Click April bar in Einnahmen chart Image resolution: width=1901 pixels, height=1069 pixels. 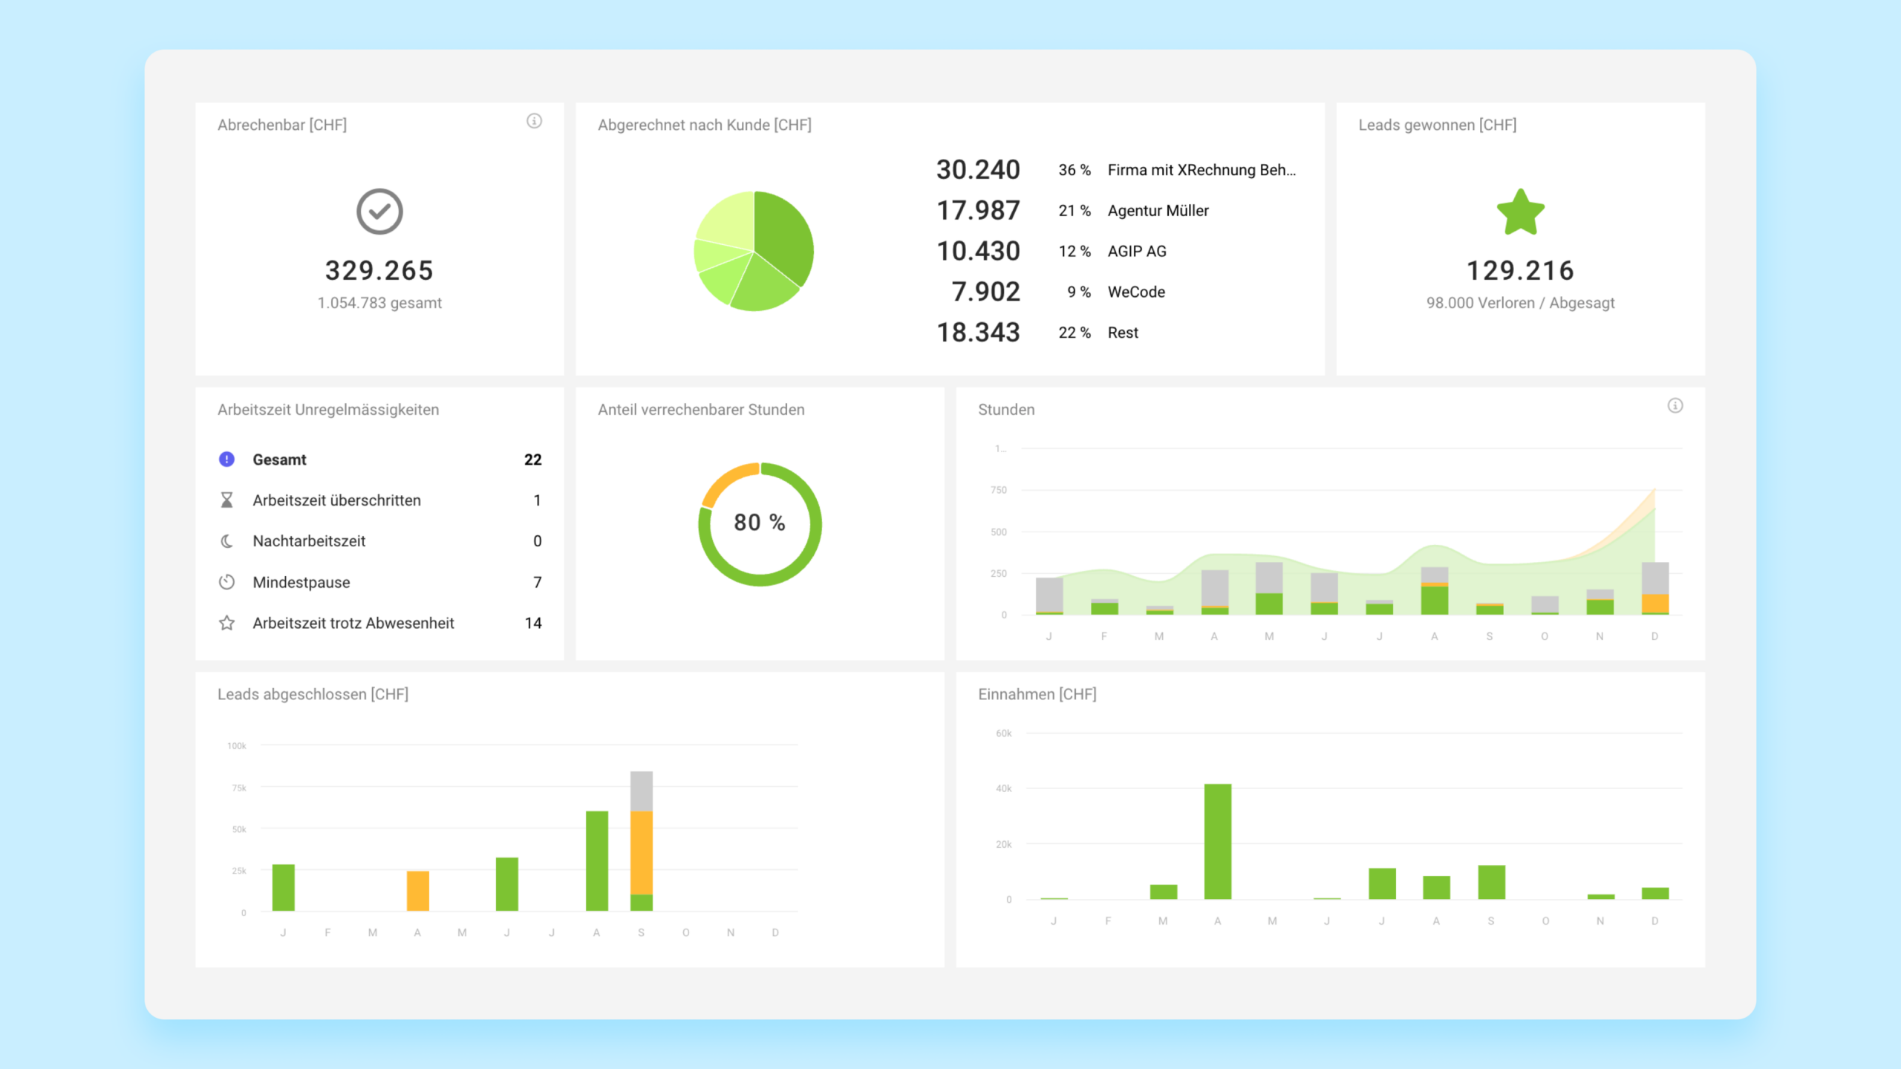(x=1217, y=841)
